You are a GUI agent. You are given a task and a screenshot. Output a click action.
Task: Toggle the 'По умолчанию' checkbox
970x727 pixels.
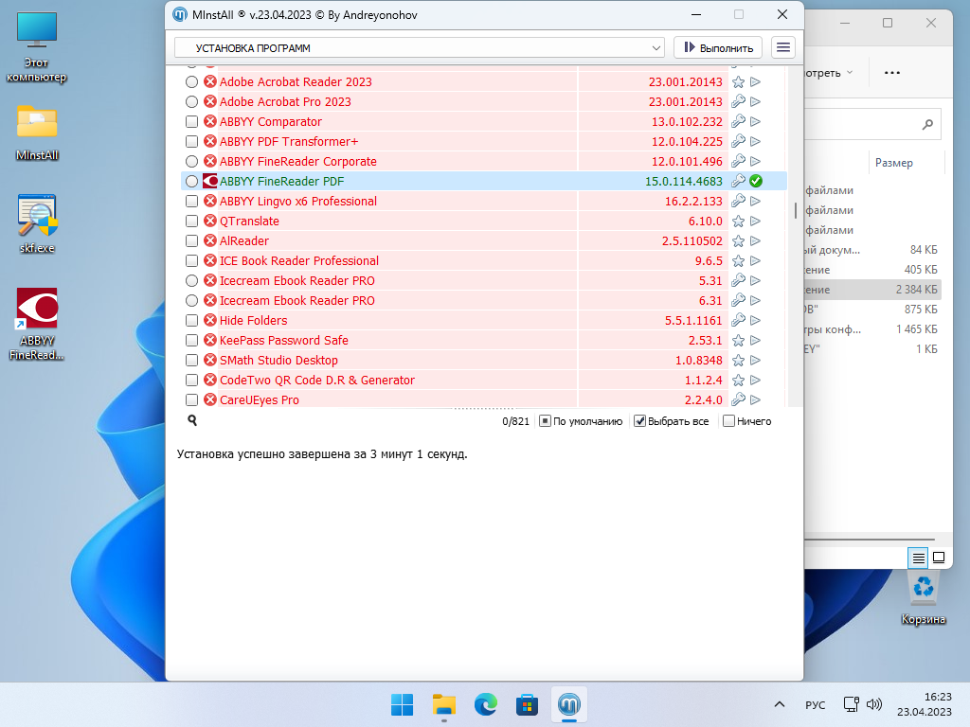pyautogui.click(x=545, y=421)
